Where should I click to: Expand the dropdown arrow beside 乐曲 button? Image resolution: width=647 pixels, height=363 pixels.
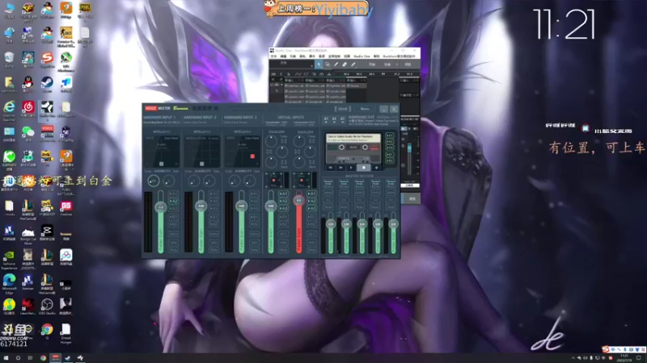pyautogui.click(x=397, y=65)
